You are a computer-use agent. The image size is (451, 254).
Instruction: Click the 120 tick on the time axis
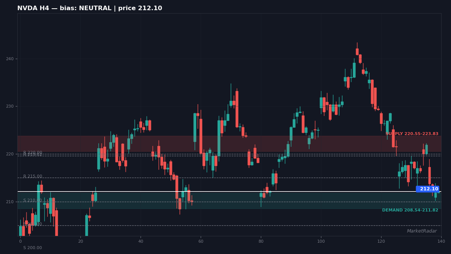coord(381,242)
